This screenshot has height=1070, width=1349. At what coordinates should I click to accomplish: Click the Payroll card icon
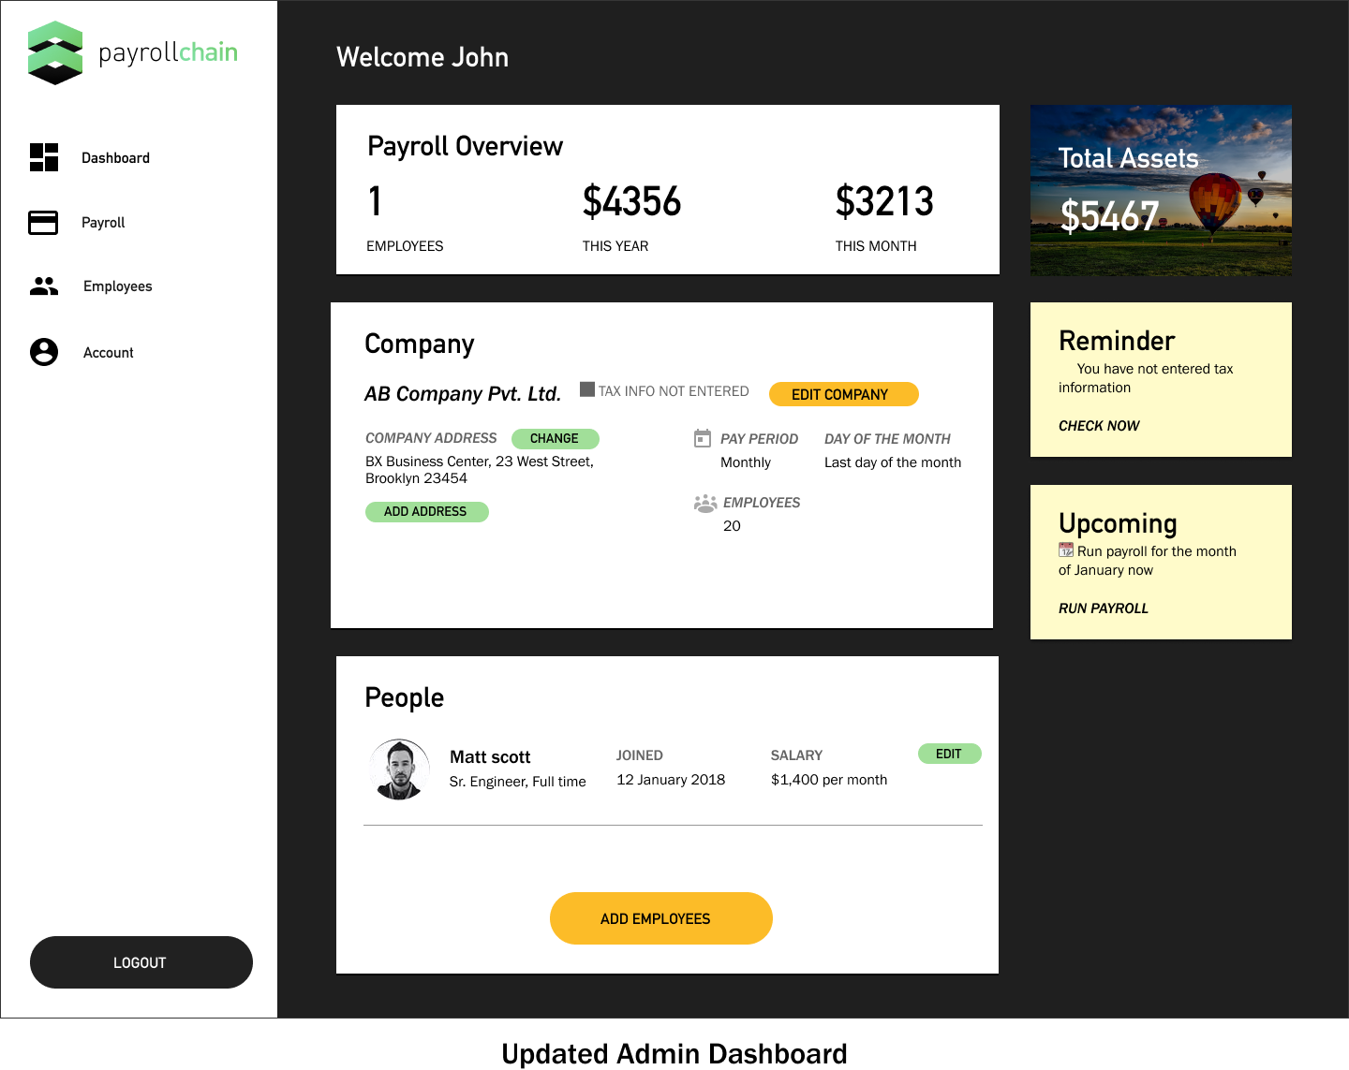click(43, 223)
